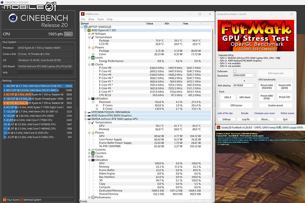Open the HWMonitor File menu
This screenshot has width=305, height=203.
(83, 19)
